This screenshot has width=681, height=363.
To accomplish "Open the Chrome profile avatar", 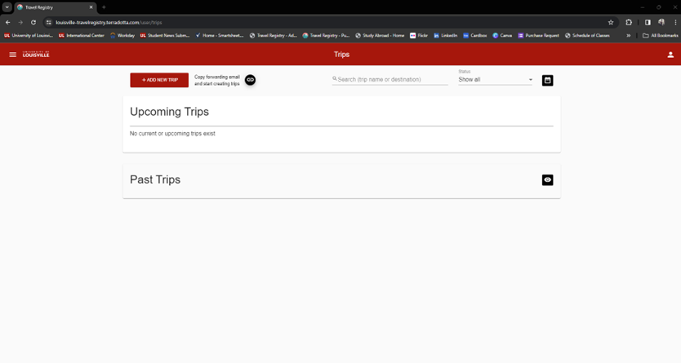I will click(x=661, y=23).
